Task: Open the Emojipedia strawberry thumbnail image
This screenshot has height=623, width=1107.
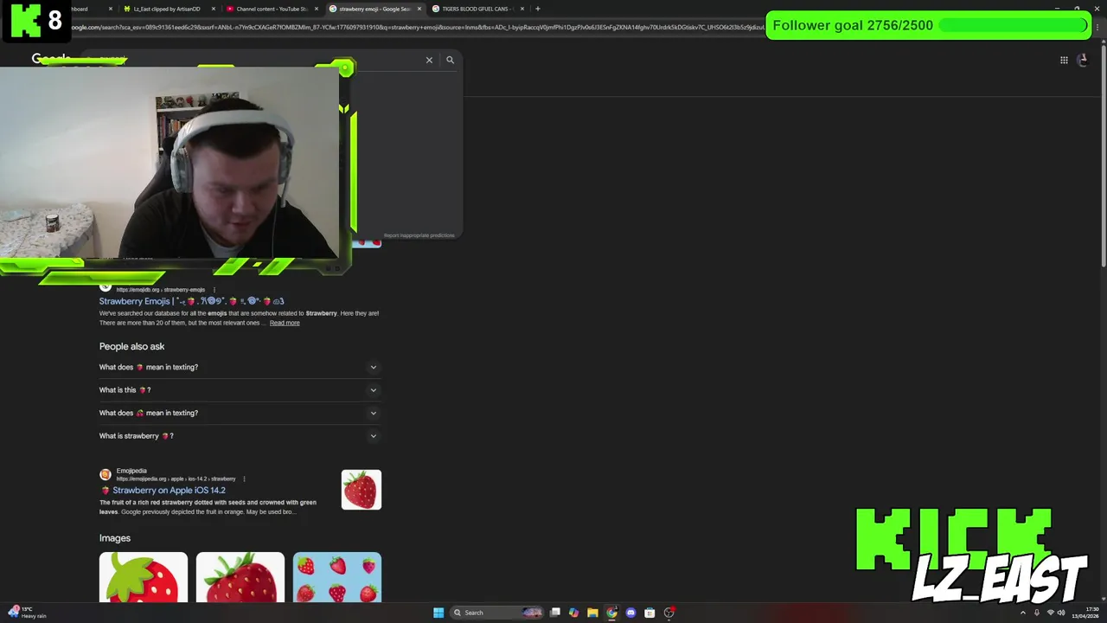Action: coord(361,490)
